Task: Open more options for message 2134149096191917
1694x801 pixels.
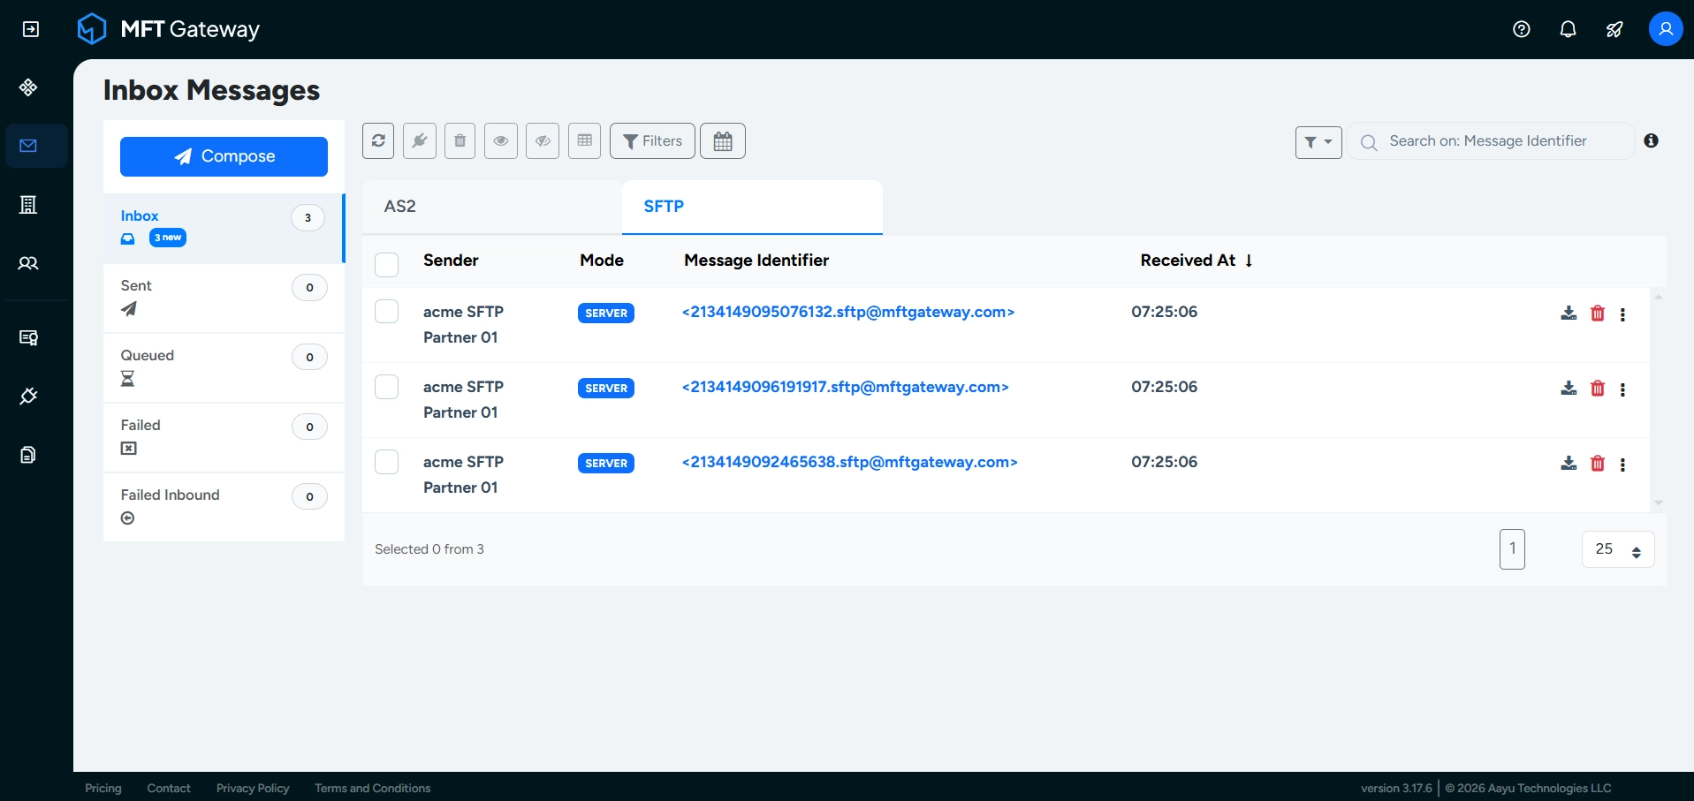Action: (x=1622, y=389)
